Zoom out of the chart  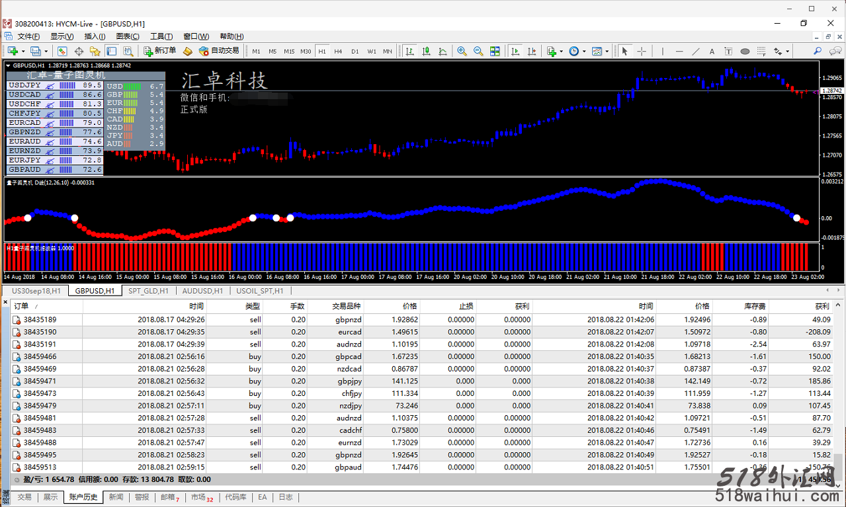click(x=478, y=51)
